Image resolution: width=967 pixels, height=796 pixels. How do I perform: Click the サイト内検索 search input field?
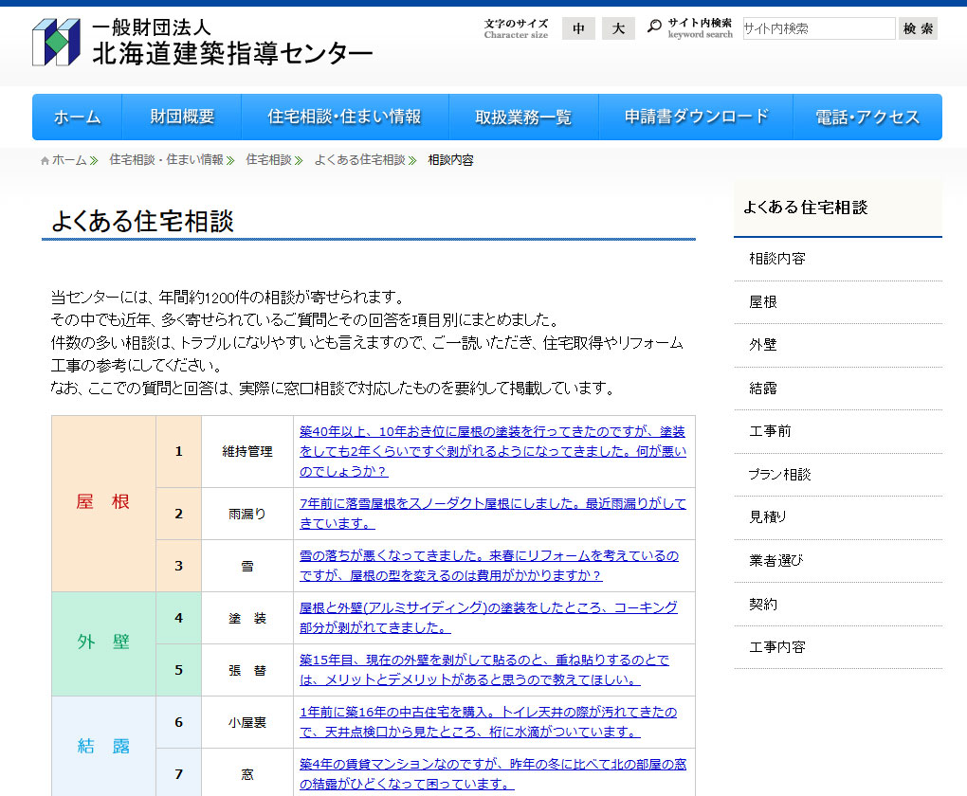point(818,28)
